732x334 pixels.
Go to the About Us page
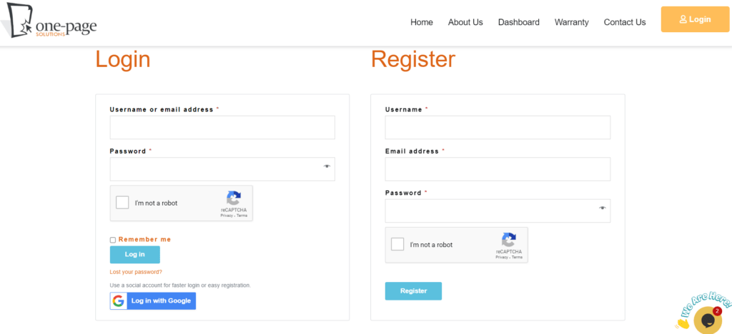(465, 22)
